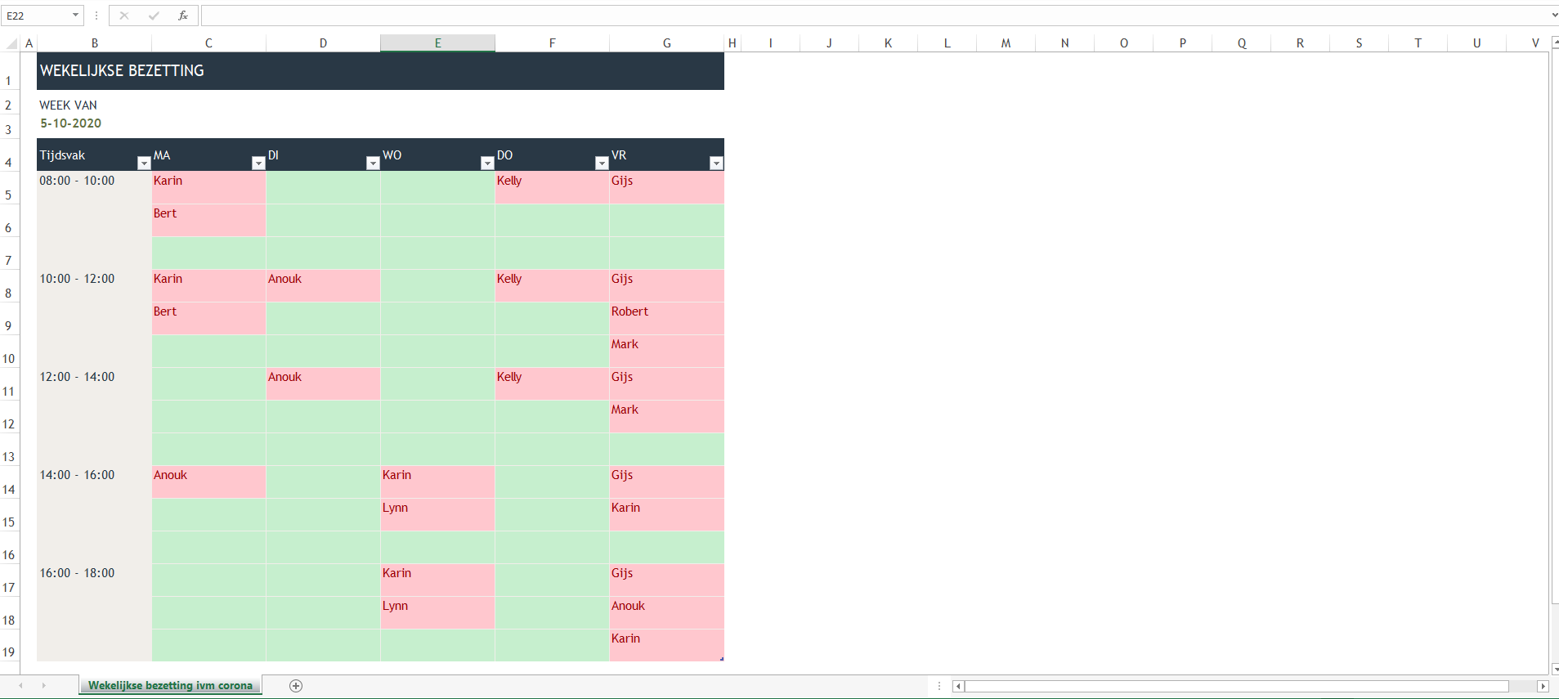
Task: Select Anouk cell in VR at 16:00 block
Action: 667,612
